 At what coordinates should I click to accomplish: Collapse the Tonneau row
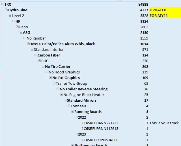[x=69, y=106]
